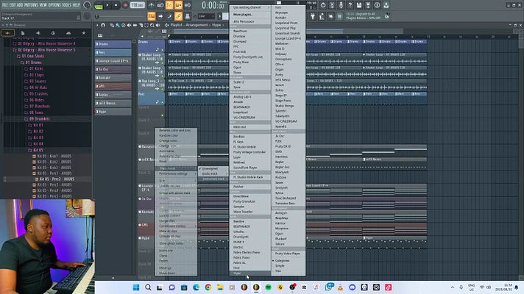Open the TOOLS menu
Image resolution: width=524 pixels, height=294 pixels.
click(67, 5)
